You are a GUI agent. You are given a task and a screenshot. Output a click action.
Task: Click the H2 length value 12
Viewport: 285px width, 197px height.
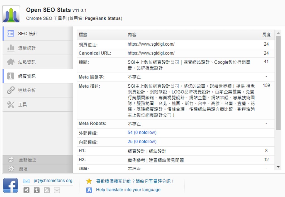pyautogui.click(x=266, y=160)
